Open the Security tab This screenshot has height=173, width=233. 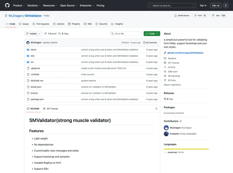pyautogui.click(x=102, y=24)
